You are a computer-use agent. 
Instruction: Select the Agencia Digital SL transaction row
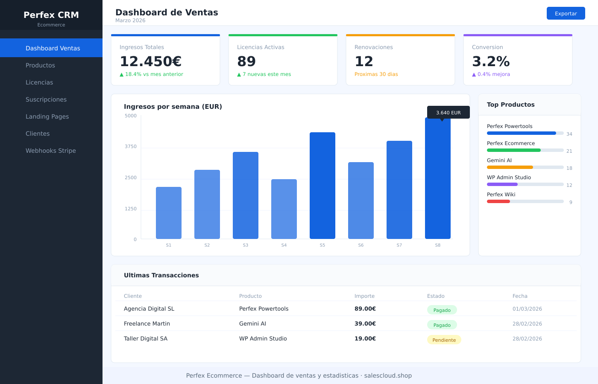[x=149, y=309]
